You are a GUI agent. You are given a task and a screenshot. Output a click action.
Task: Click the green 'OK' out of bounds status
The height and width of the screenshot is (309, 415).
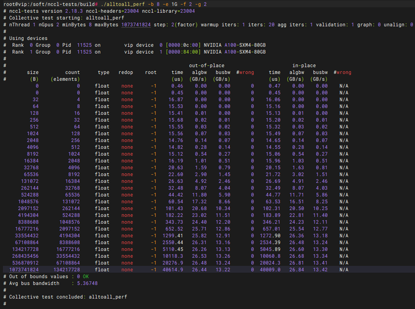[x=86, y=277]
